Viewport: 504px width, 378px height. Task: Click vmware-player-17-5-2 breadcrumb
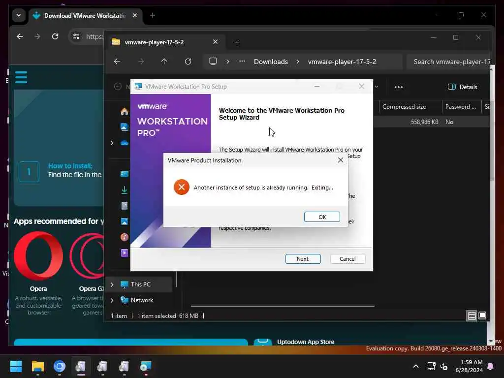(342, 62)
